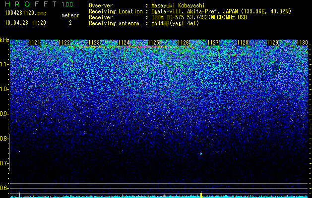Click the 1121 time marker
Screen dimensions: 312x198
pos(34,43)
